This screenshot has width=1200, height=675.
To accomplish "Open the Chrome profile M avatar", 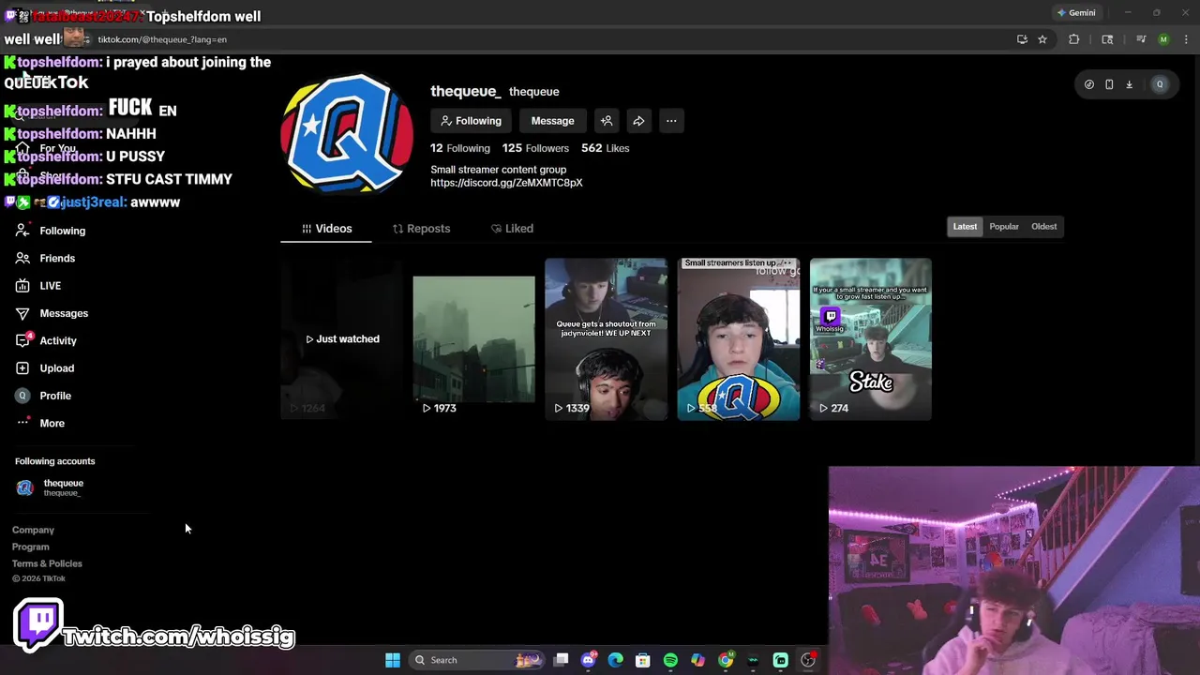I will (1163, 39).
